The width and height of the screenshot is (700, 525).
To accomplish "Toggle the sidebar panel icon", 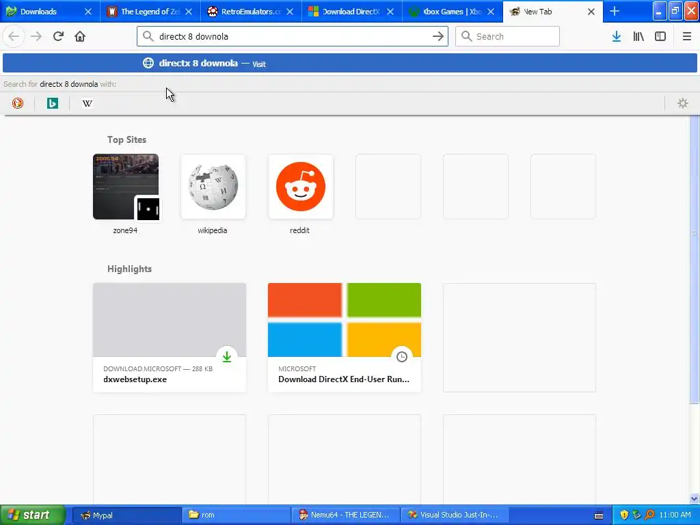I will pos(660,36).
